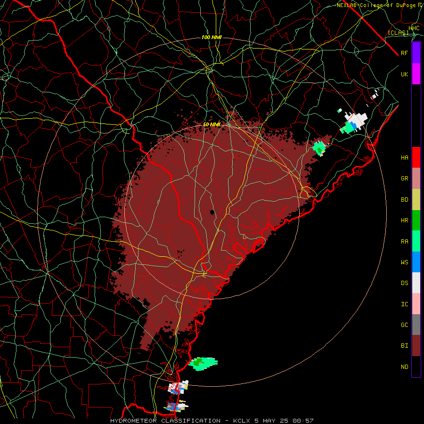The height and width of the screenshot is (424, 424).
Task: Click the GR legend color swatch
Action: click(x=416, y=179)
